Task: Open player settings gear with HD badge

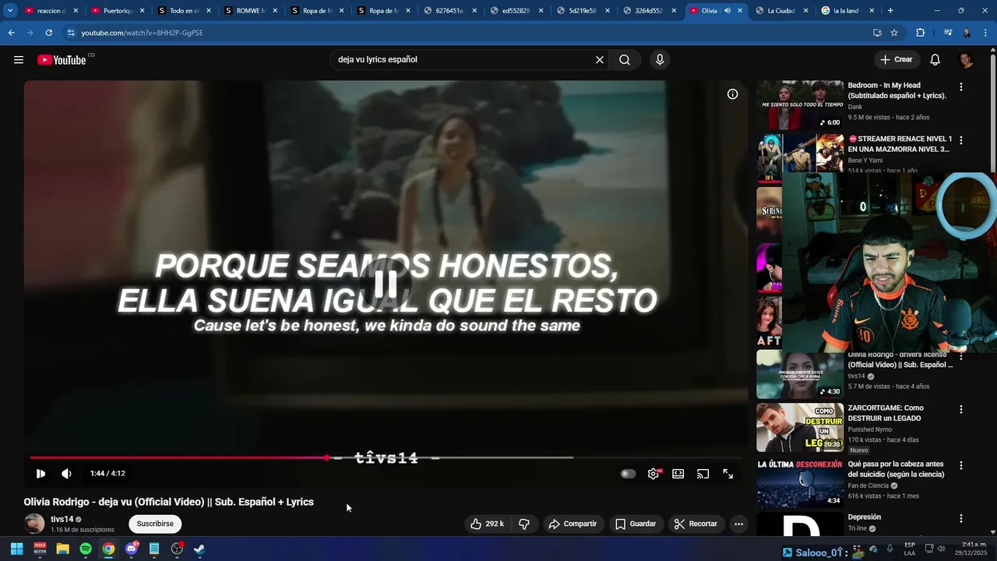Action: point(654,474)
